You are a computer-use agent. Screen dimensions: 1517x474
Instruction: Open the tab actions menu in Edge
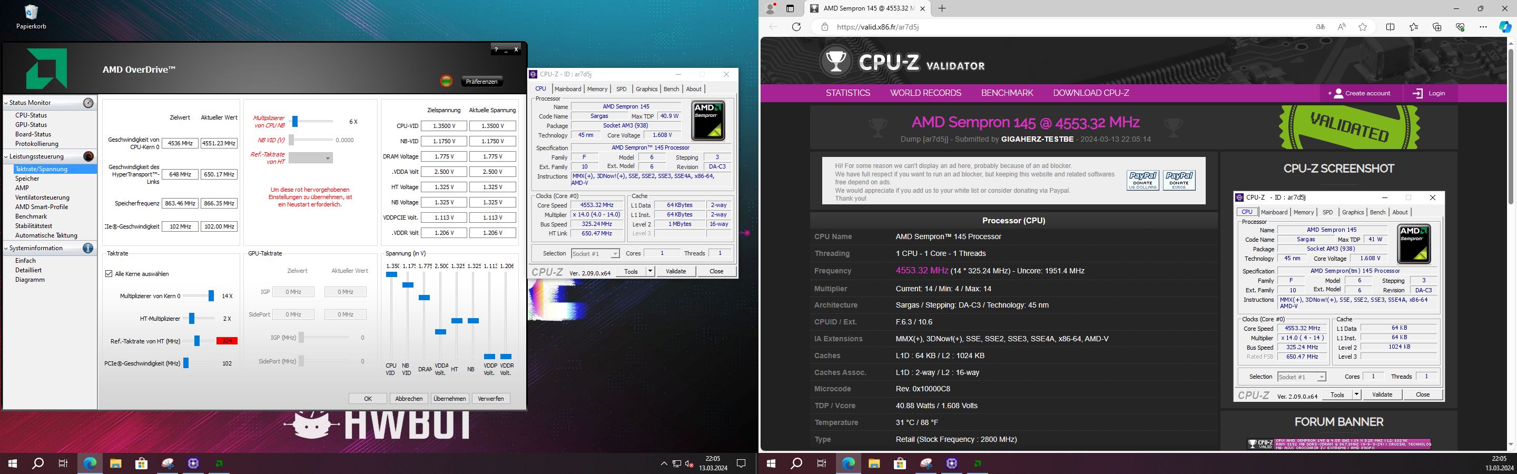[x=790, y=8]
